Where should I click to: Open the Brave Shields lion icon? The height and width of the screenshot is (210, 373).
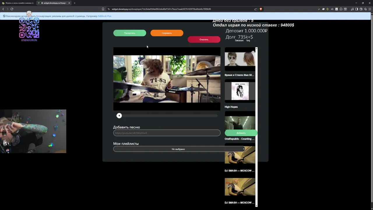click(x=261, y=9)
